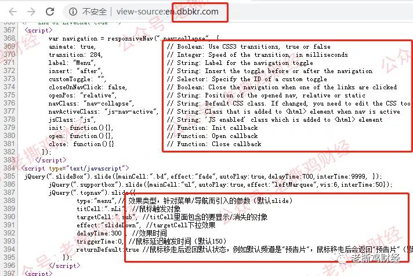This screenshot has width=413, height=276.
Task: Click the jQuery(".slideBox").slide code line
Action: coord(203,176)
